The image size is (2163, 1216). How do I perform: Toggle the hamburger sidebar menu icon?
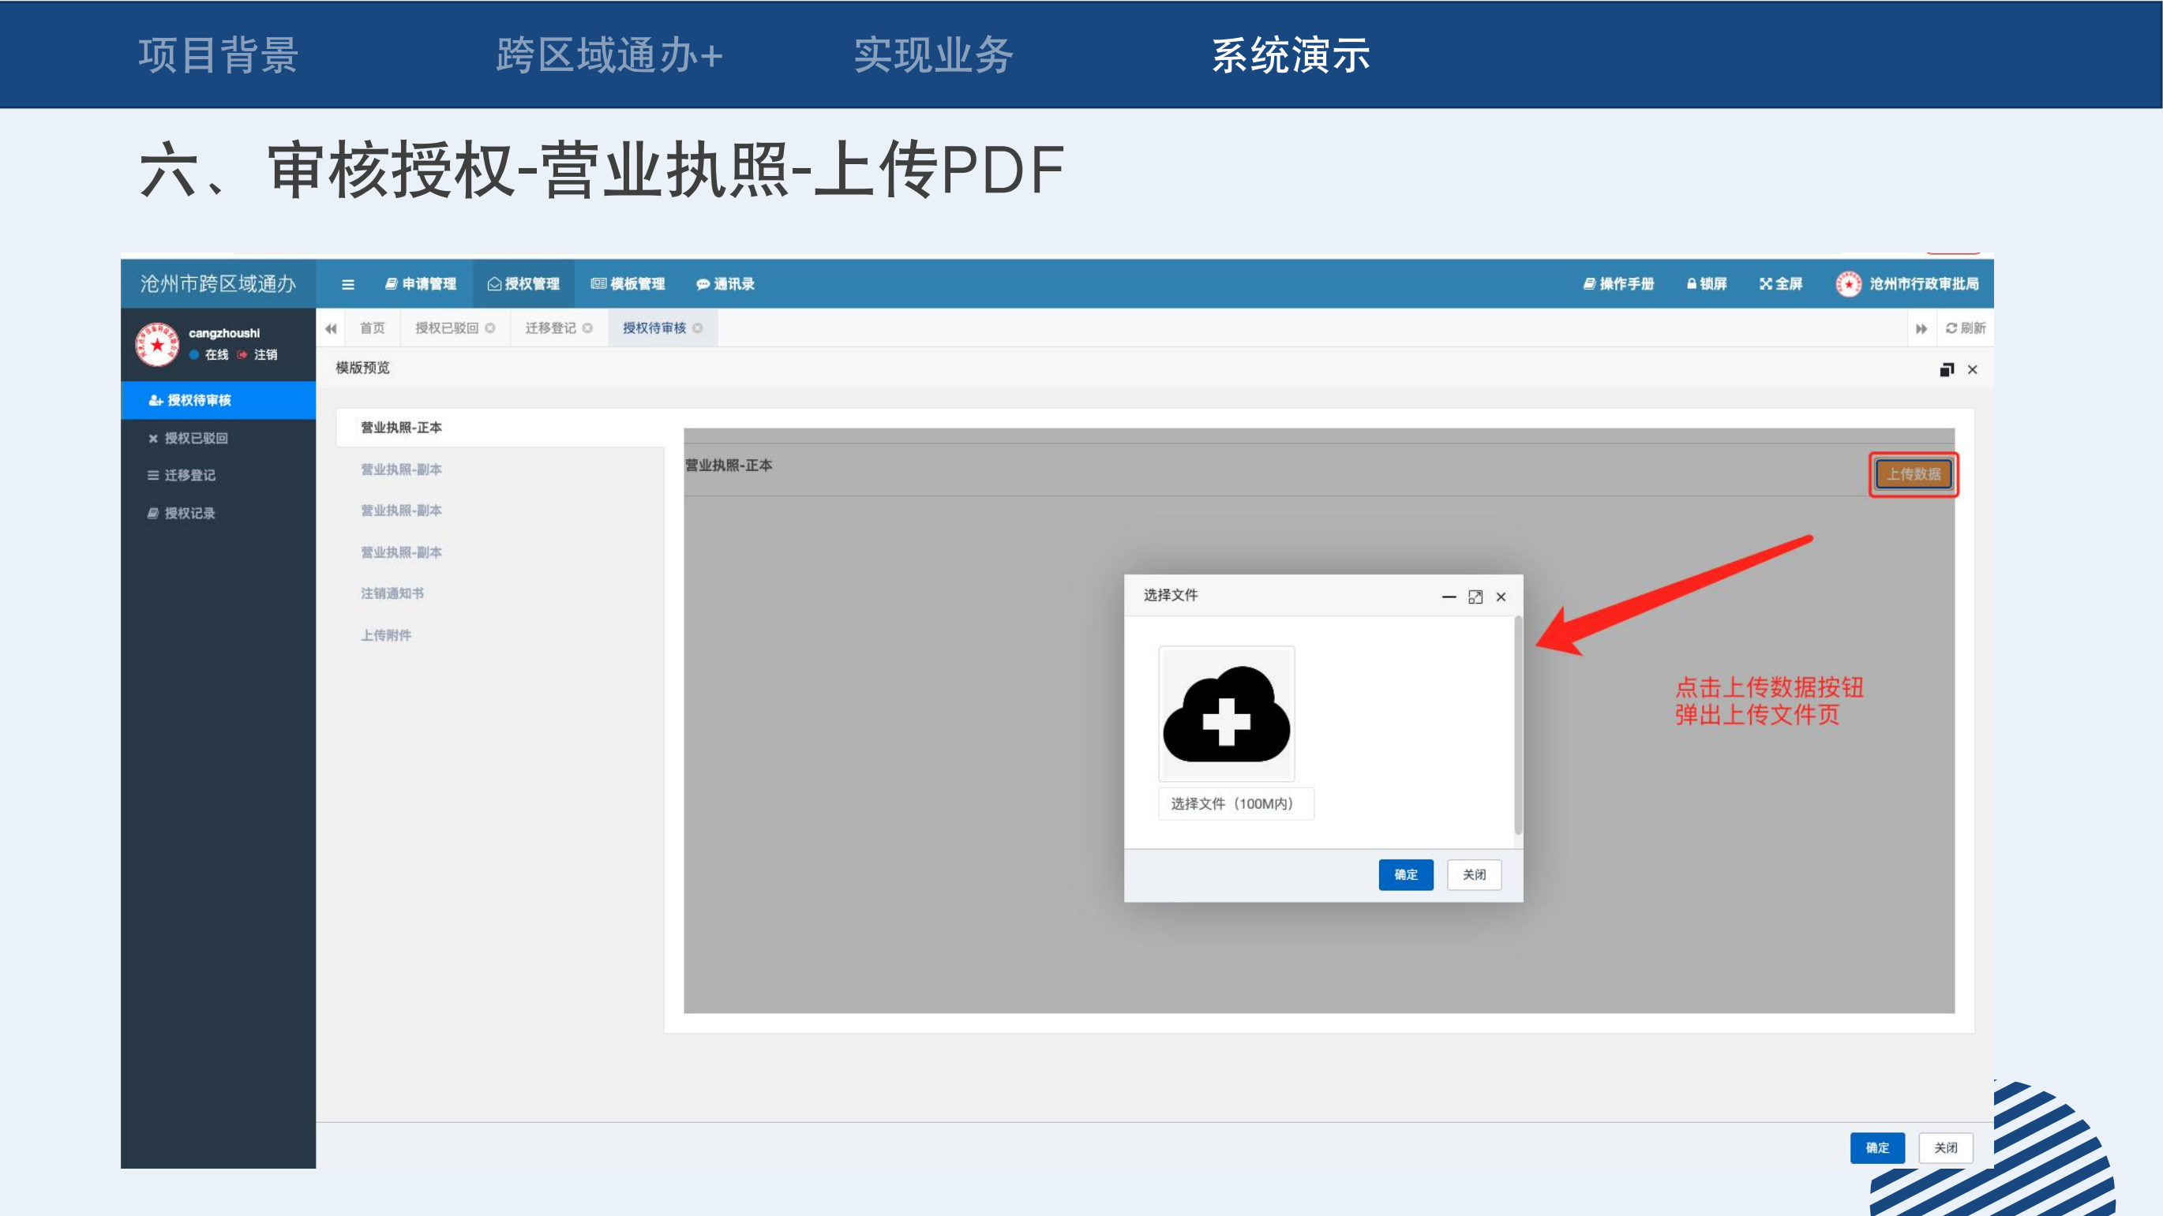tap(347, 285)
